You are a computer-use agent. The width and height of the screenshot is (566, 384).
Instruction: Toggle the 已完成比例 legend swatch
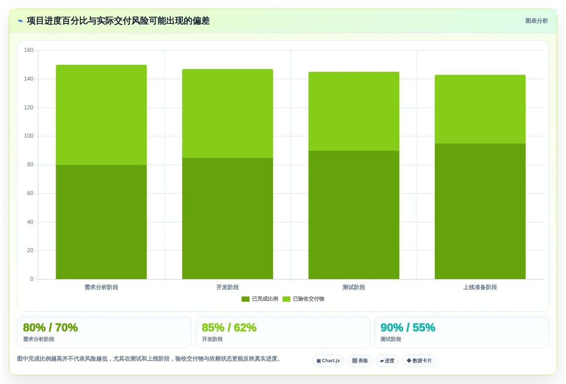[x=246, y=299]
